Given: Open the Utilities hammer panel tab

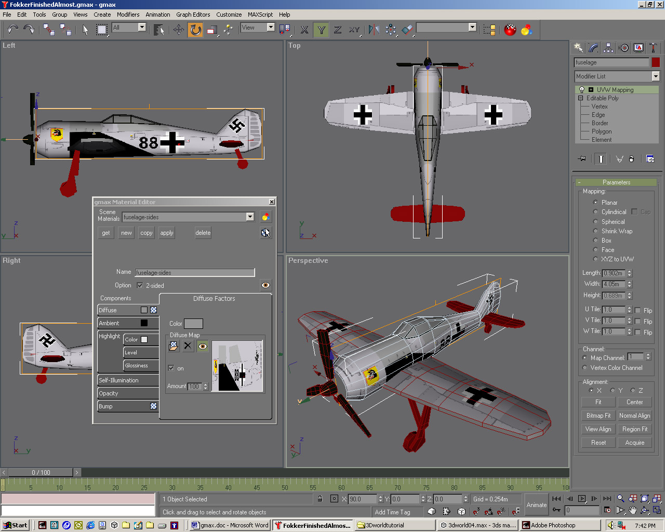Looking at the screenshot, I should tap(653, 48).
